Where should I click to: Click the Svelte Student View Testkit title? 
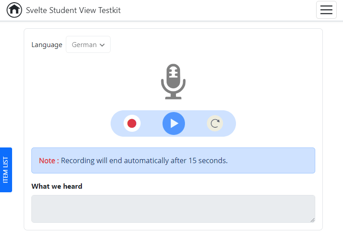tap(73, 10)
